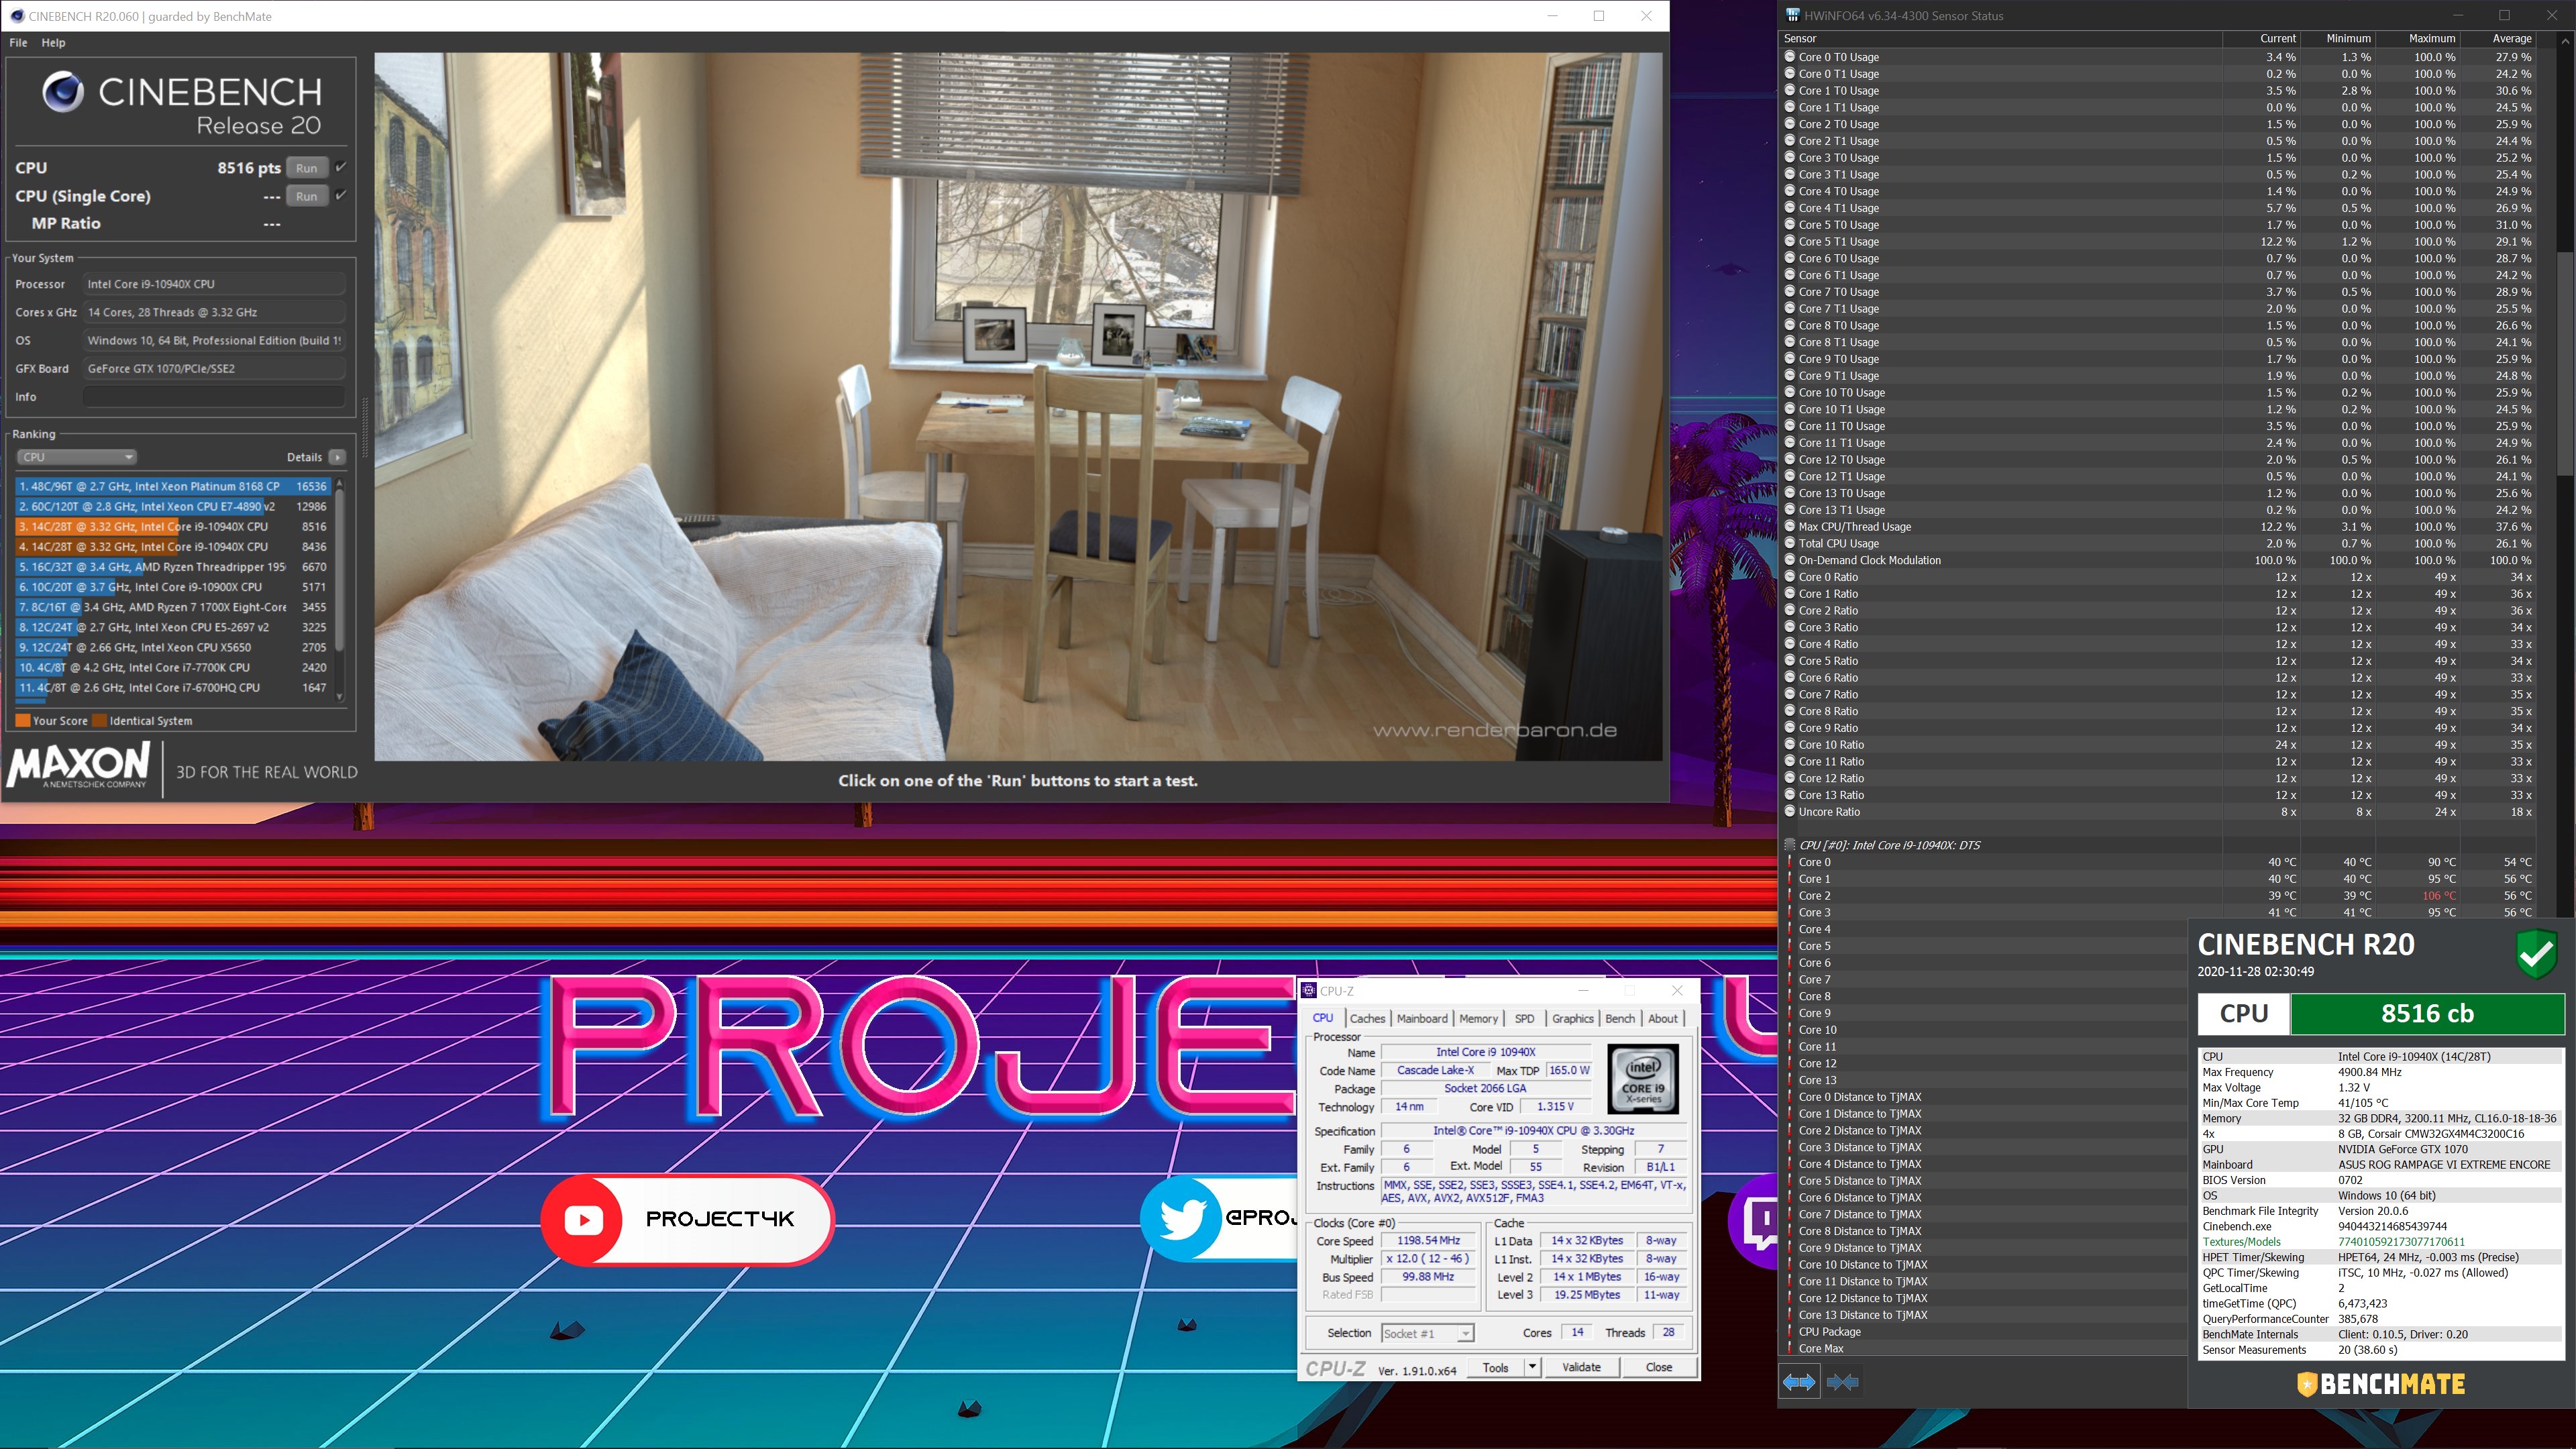The width and height of the screenshot is (2576, 1449).
Task: Click sensor icon for Core 13 T1 Usage
Action: [1790, 510]
